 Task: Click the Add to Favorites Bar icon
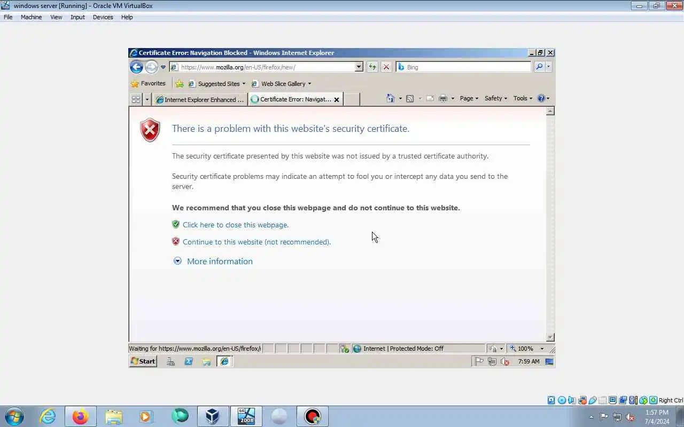point(180,84)
